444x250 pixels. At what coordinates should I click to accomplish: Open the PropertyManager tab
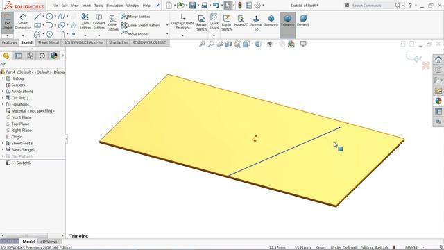coord(18,56)
